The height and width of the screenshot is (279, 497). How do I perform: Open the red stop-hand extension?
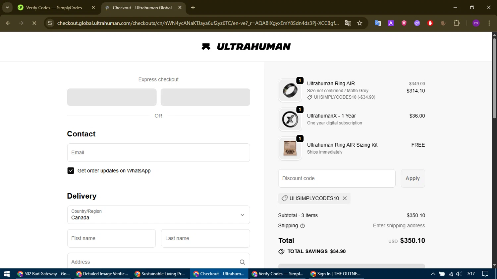click(x=430, y=23)
